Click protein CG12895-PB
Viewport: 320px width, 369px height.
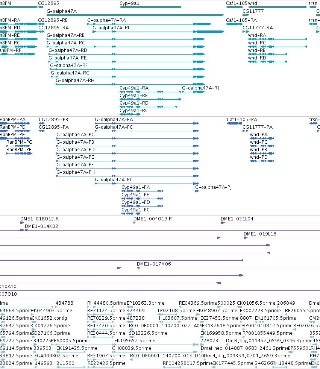pos(53,120)
